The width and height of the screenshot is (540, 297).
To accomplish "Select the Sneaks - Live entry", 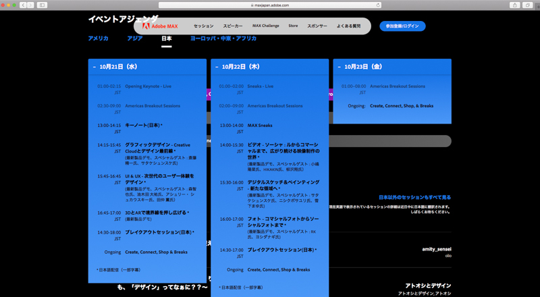I will tap(261, 86).
